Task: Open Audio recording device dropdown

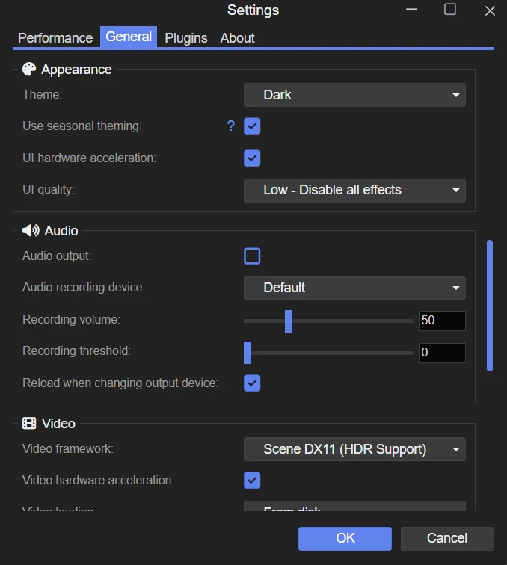Action: pos(354,288)
